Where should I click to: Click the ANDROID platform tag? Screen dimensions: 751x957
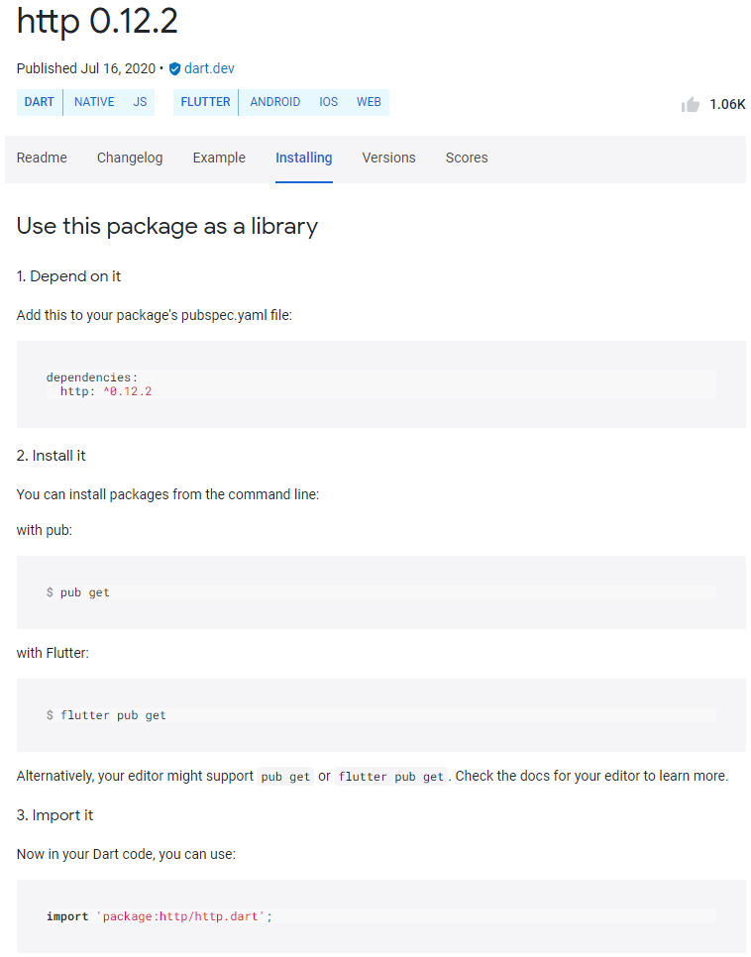[274, 102]
